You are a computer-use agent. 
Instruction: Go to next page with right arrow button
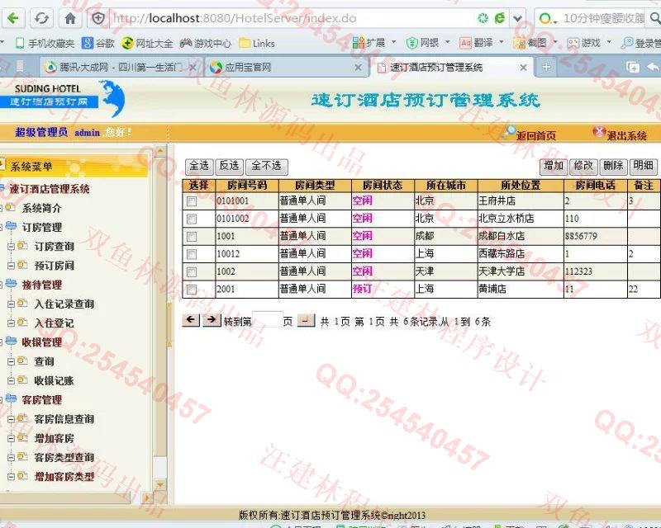click(x=212, y=320)
